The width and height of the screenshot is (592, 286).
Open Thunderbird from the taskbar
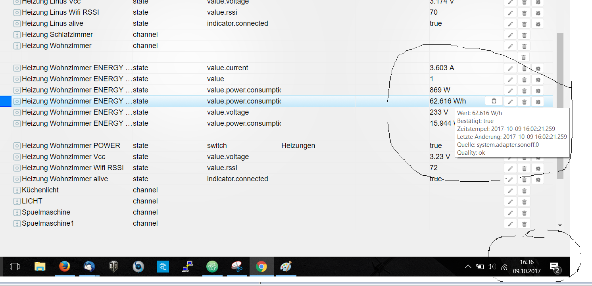coord(89,267)
